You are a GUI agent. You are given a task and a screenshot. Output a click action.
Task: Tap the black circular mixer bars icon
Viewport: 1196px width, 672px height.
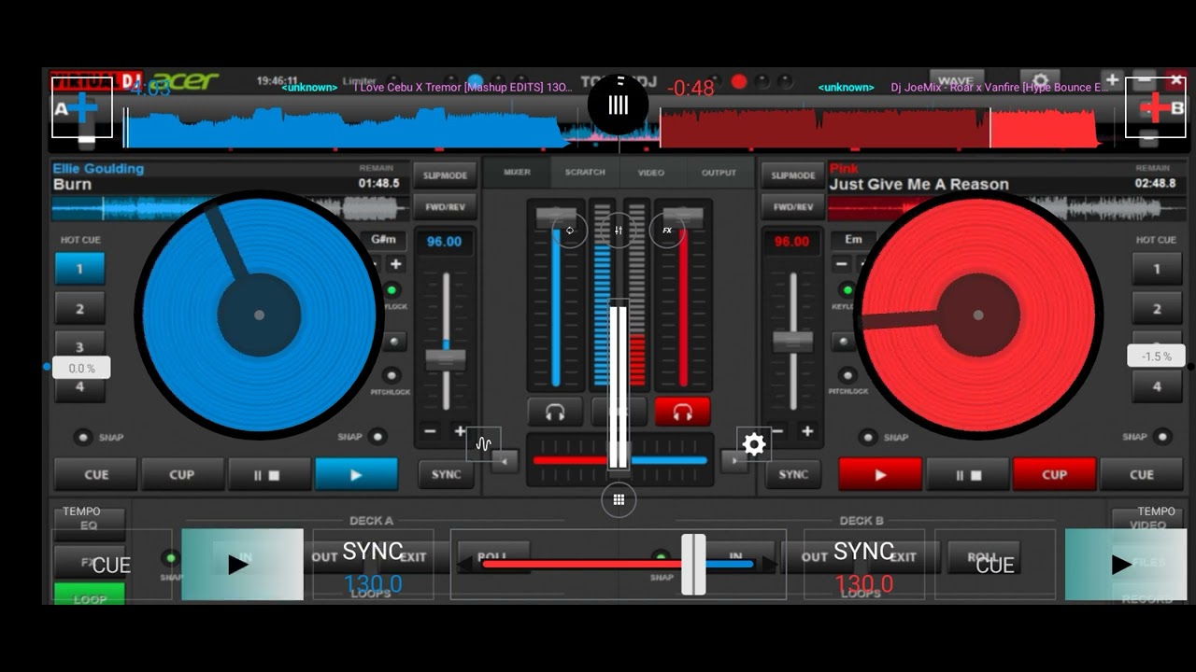coord(619,105)
